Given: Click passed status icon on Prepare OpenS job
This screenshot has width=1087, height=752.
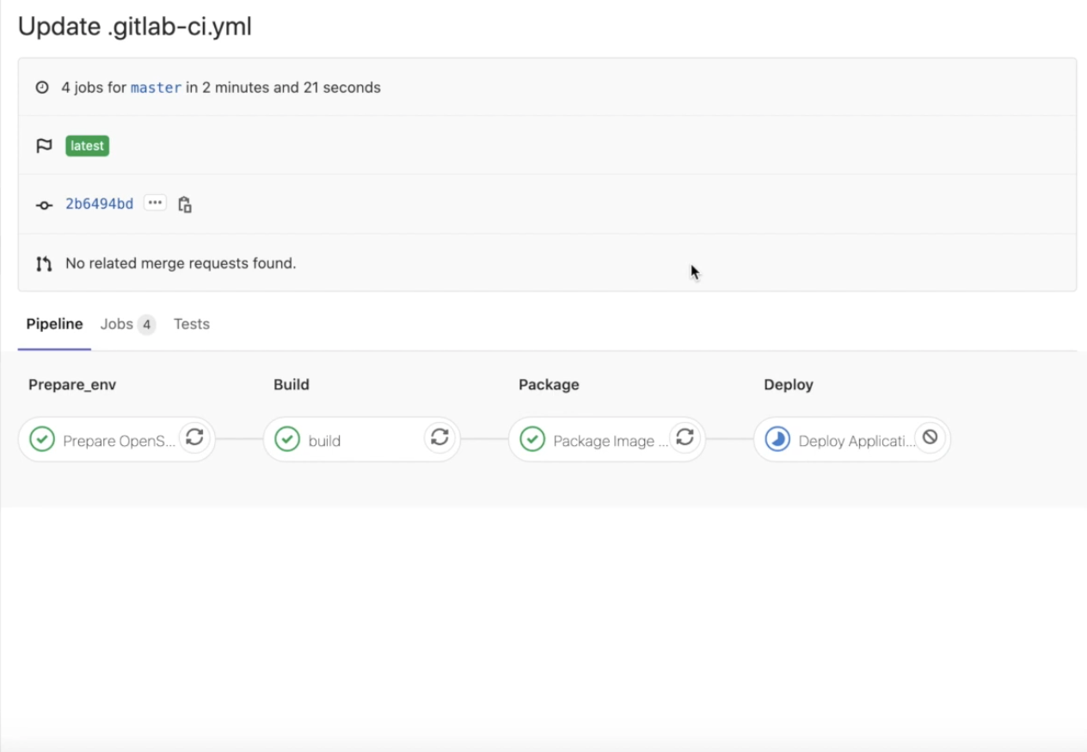Looking at the screenshot, I should coord(42,440).
